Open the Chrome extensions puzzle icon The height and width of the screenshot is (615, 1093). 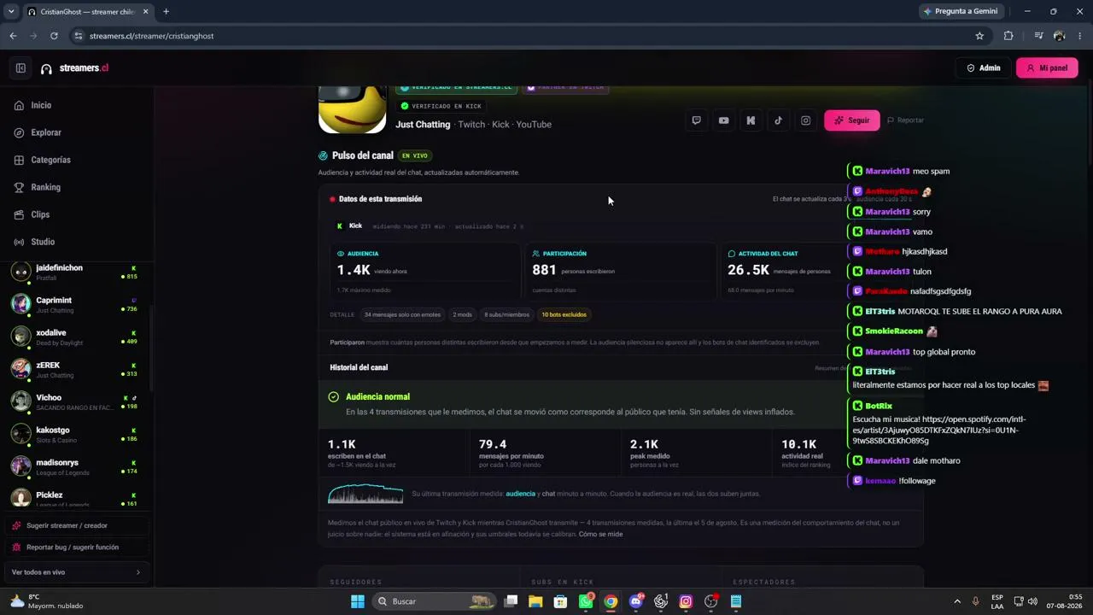click(x=1008, y=36)
